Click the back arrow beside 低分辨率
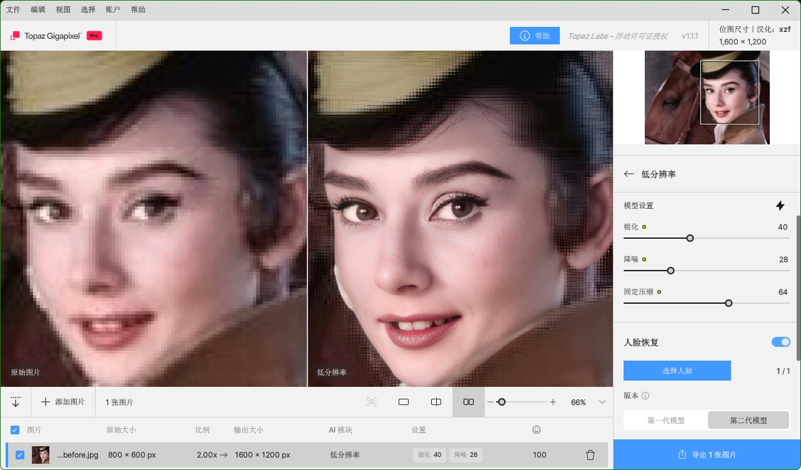801x470 pixels. coord(629,174)
